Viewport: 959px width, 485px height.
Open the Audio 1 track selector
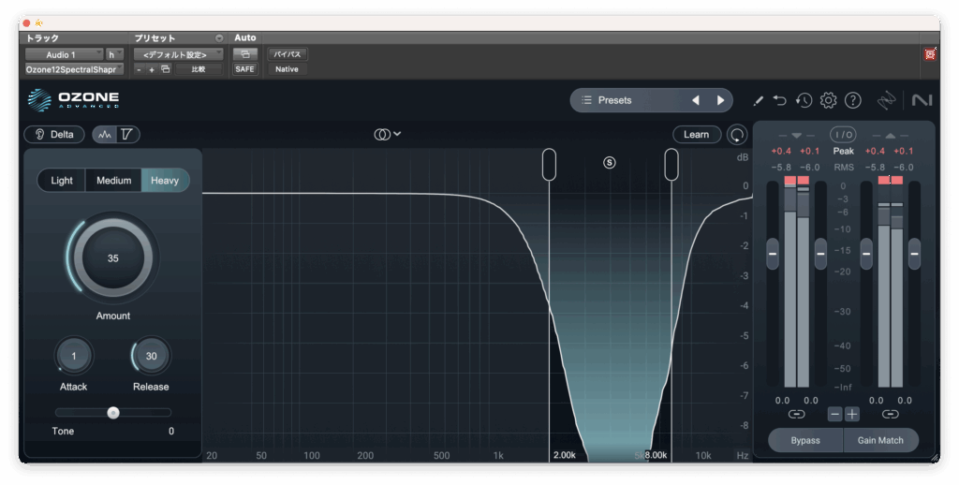click(x=64, y=54)
